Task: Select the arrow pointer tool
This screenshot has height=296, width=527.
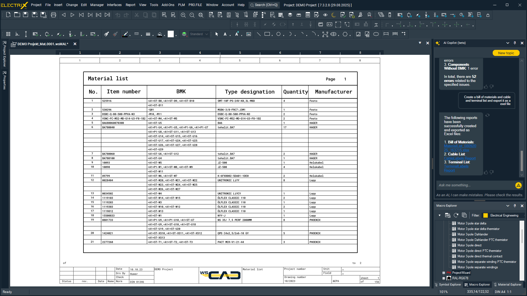Action: coord(217,34)
